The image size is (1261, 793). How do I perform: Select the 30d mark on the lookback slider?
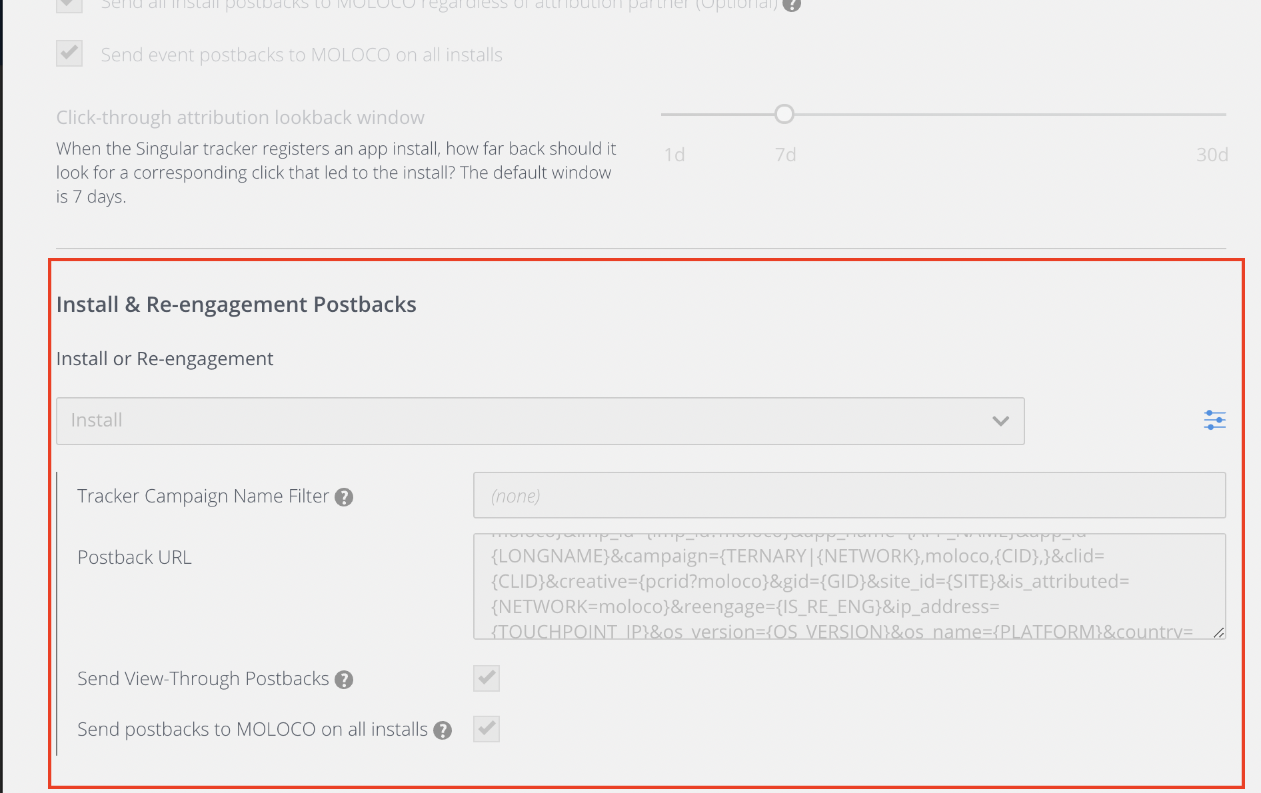point(1224,115)
